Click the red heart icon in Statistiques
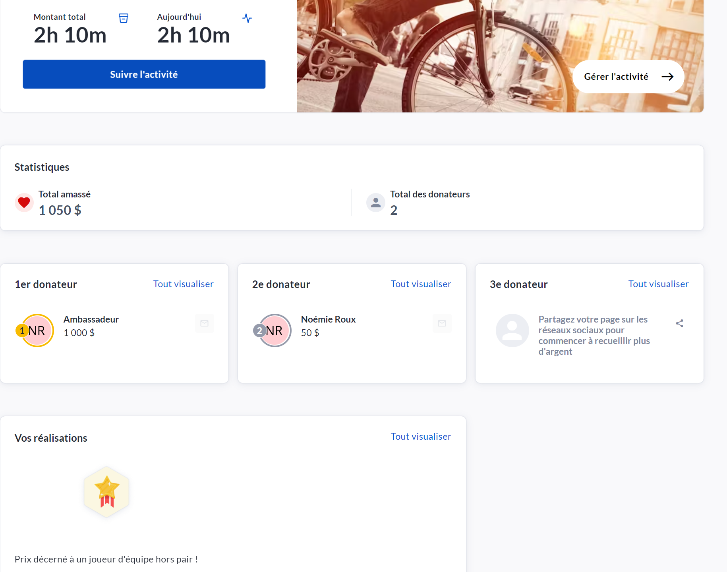 coord(24,203)
